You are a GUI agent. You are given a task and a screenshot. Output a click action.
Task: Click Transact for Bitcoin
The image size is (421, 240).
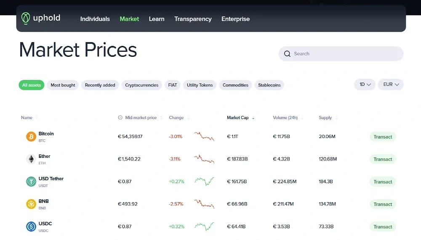point(383,137)
